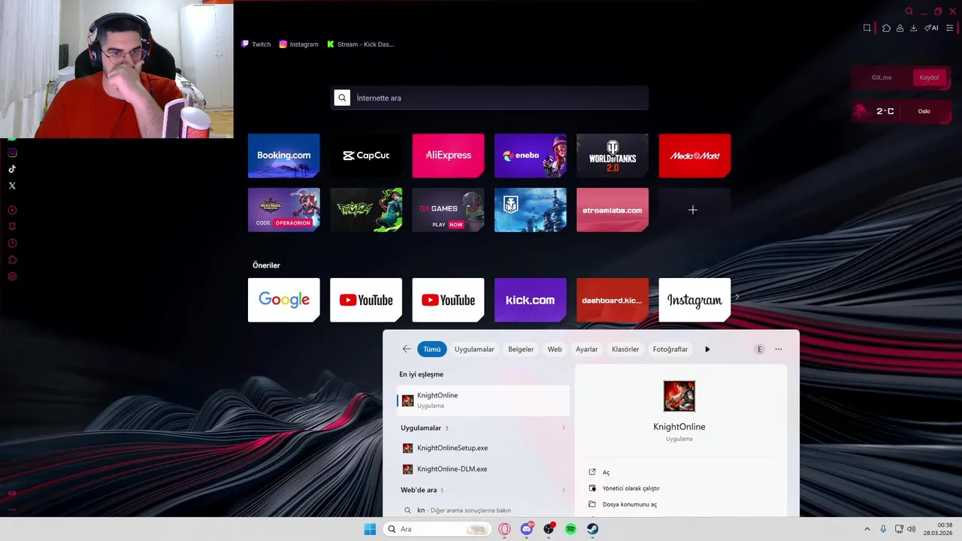Click the İnternette ara search field

click(x=490, y=98)
